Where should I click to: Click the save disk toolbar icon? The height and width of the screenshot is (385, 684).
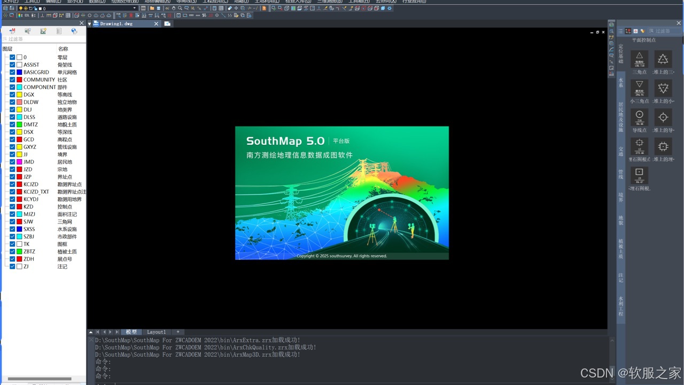click(159, 8)
